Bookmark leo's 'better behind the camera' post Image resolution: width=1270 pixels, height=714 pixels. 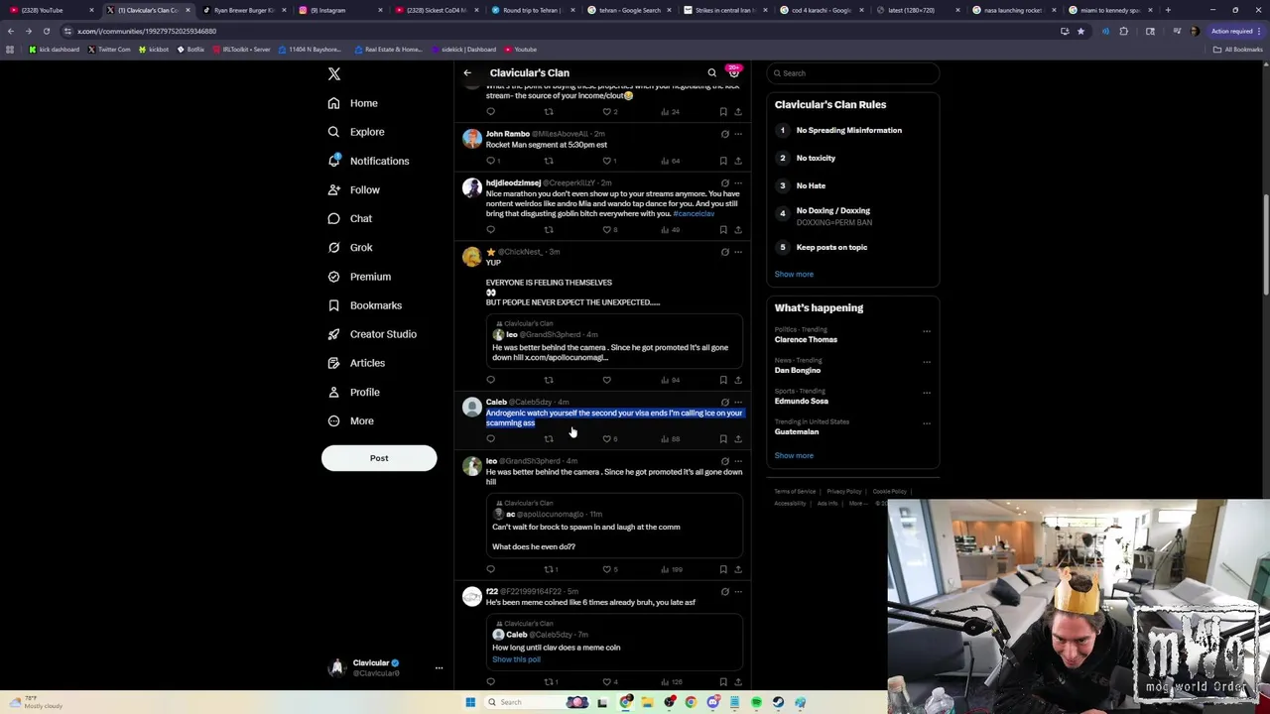click(x=723, y=569)
